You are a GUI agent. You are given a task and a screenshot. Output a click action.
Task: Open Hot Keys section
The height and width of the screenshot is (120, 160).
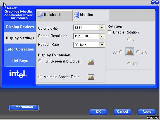(x=20, y=60)
